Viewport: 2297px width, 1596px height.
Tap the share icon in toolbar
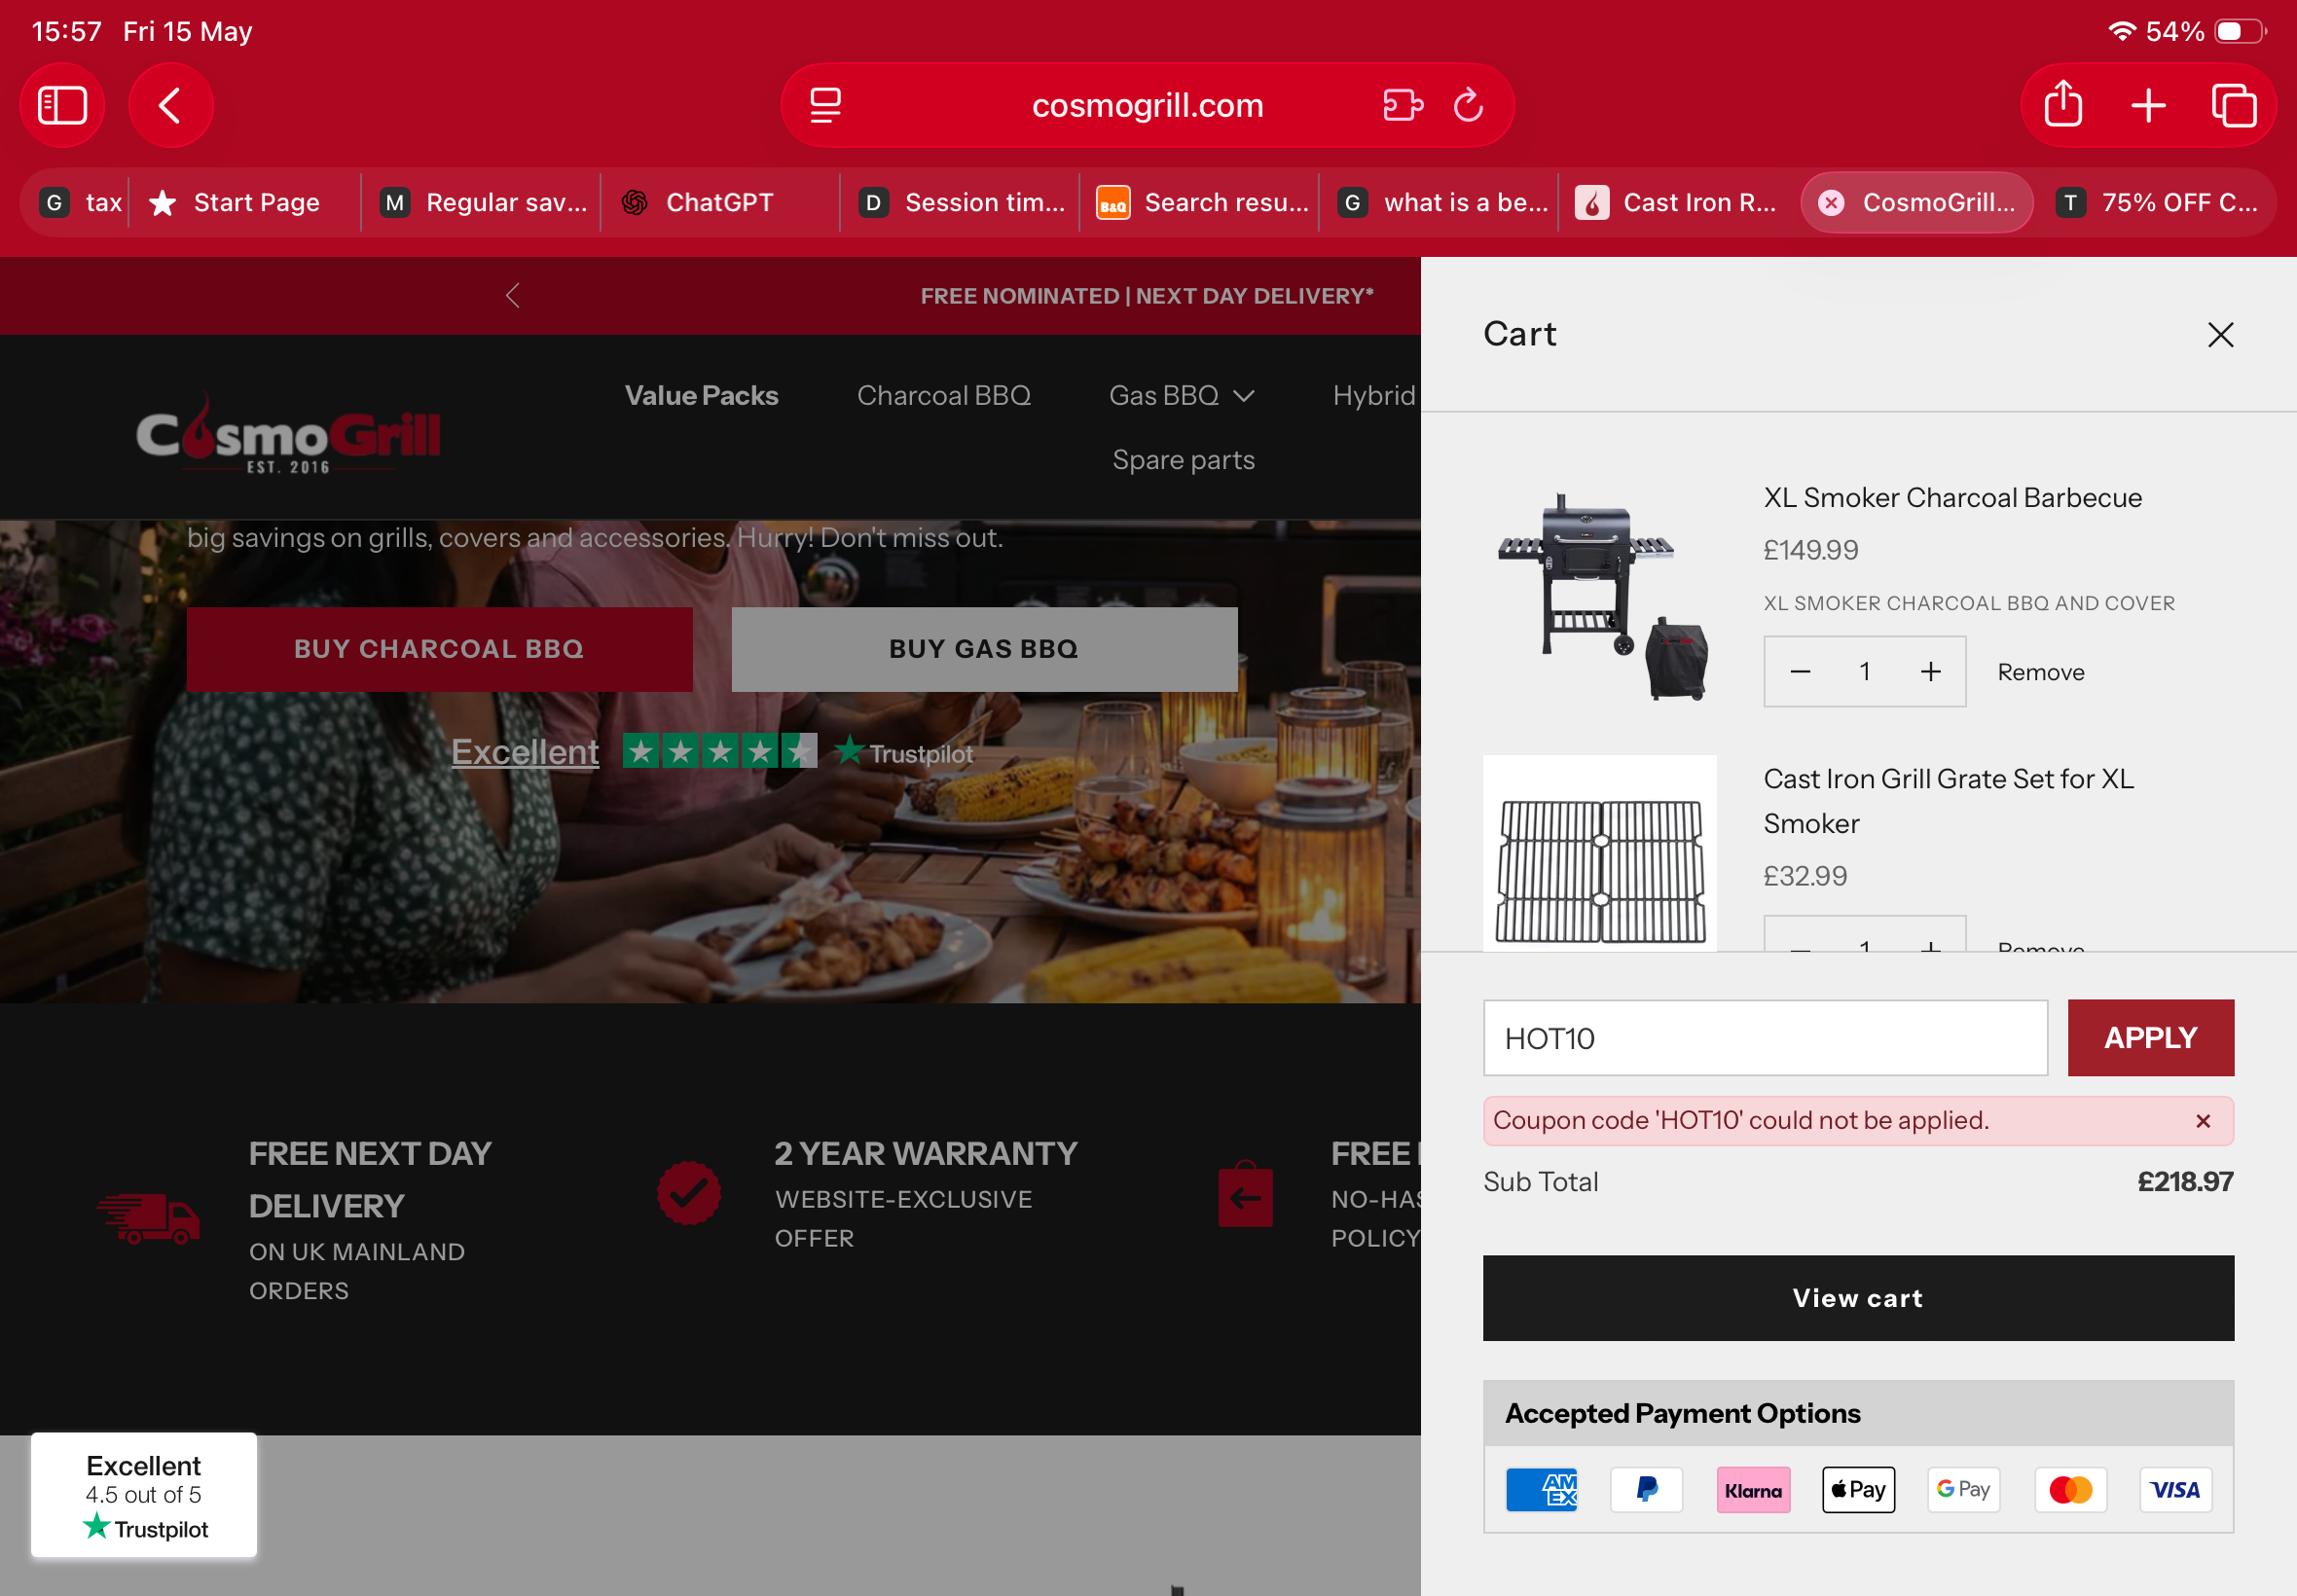click(2063, 105)
